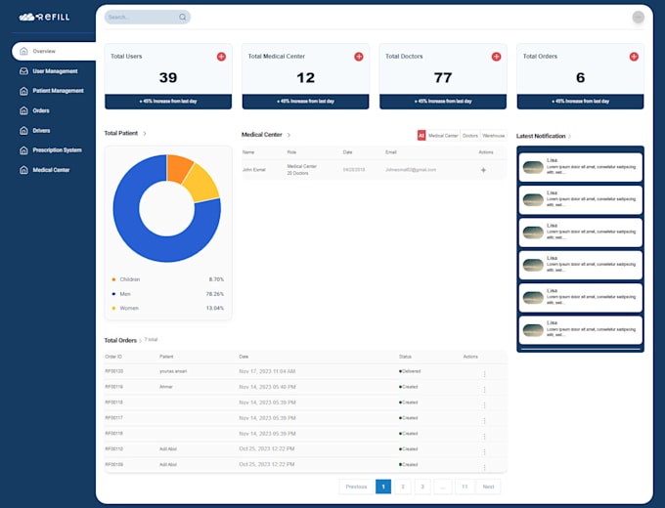Expand the Total Patient chevron
Viewport: 665px width, 508px height.
[145, 134]
